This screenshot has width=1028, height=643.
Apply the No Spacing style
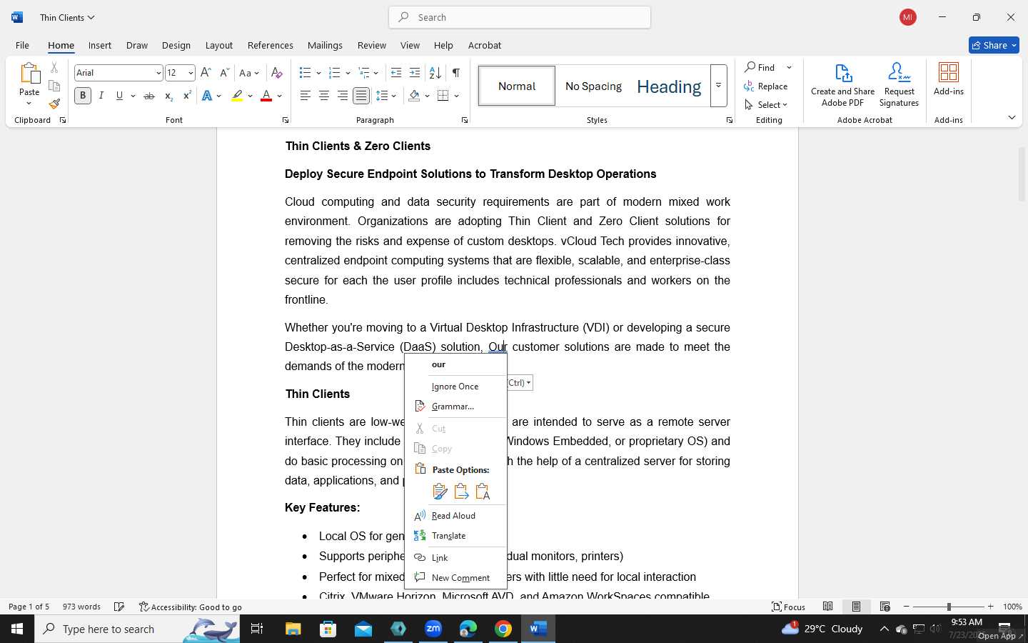[593, 86]
